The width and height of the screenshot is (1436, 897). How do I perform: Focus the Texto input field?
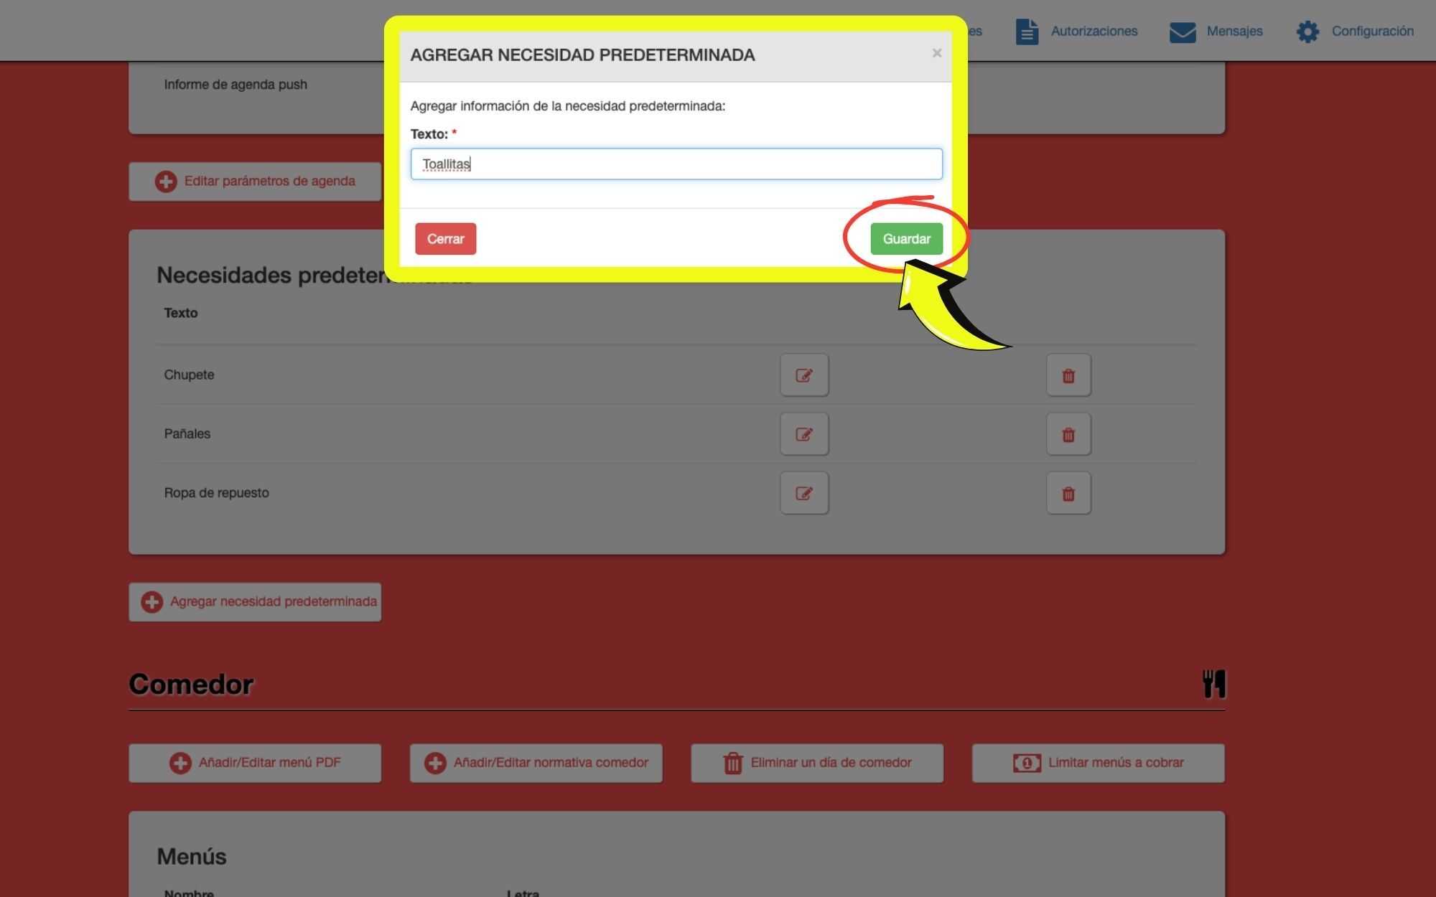pyautogui.click(x=676, y=164)
